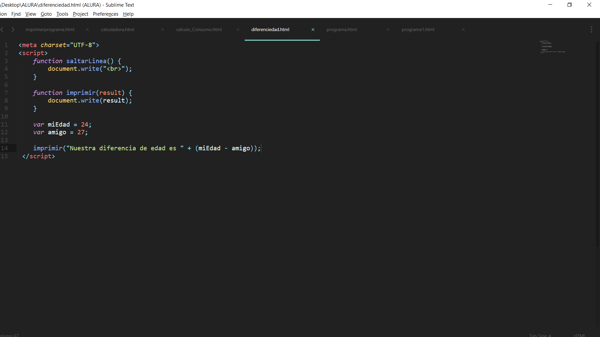Click the vertical scrollbar of the editor
The height and width of the screenshot is (337, 600).
[597, 144]
